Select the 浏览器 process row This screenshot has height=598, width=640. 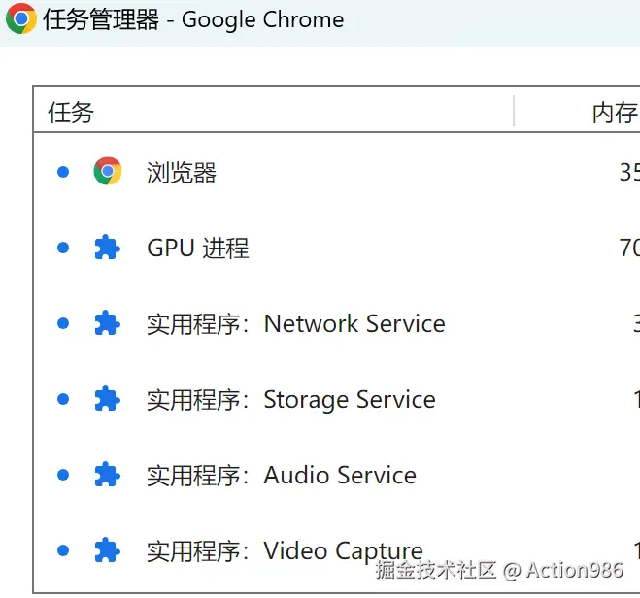[182, 173]
